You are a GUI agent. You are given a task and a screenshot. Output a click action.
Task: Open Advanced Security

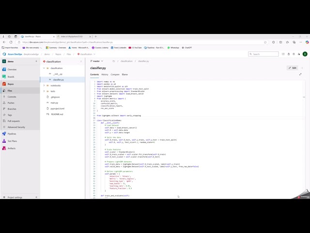pyautogui.click(x=16, y=127)
